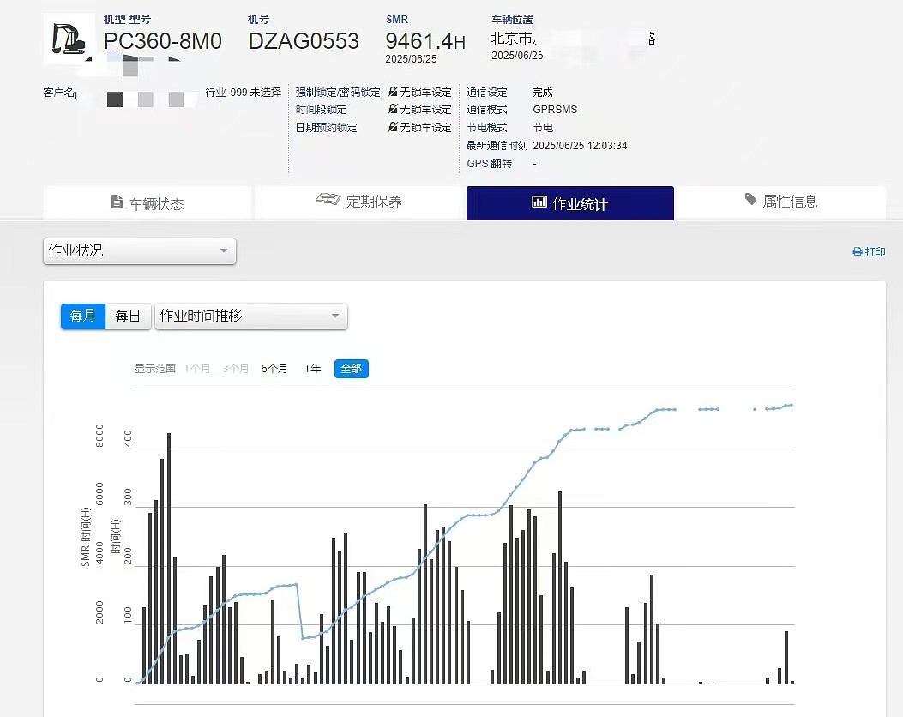Click the lock icon beside 日期预约锁定
The height and width of the screenshot is (717, 903).
pos(393,127)
